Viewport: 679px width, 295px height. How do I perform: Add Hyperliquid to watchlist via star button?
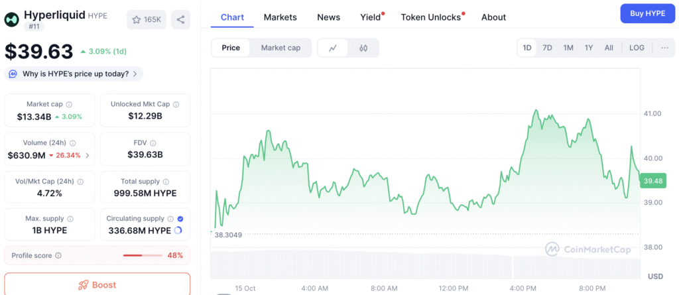pyautogui.click(x=147, y=20)
